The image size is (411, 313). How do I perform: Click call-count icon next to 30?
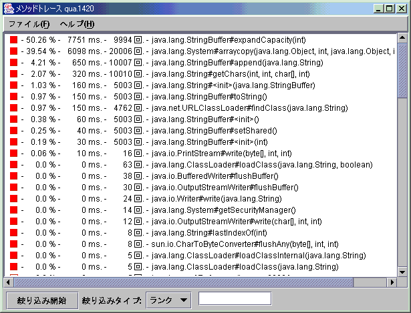pyautogui.click(x=138, y=187)
